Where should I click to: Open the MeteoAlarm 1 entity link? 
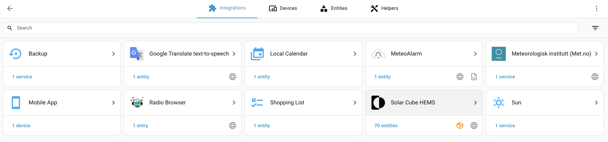[382, 77]
